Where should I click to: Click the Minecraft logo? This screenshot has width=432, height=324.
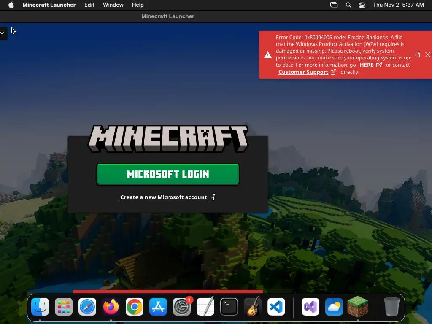coord(168,138)
